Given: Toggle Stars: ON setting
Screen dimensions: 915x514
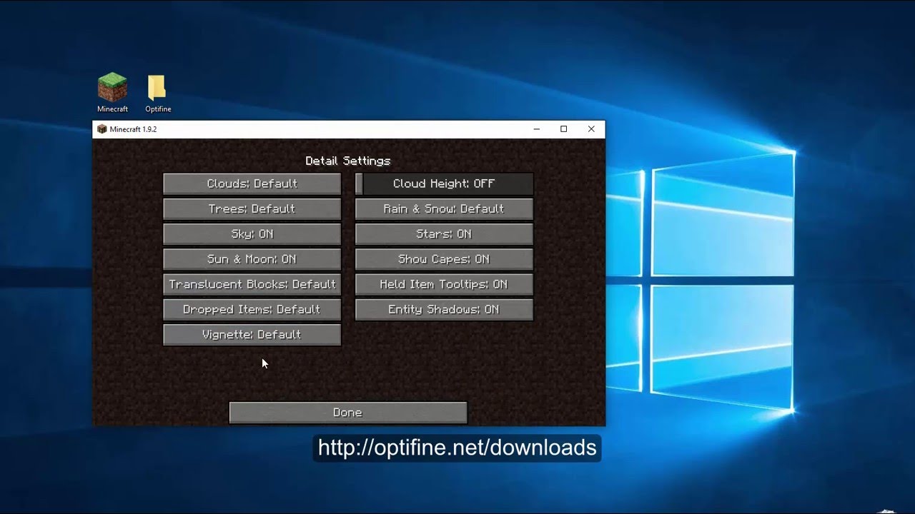Looking at the screenshot, I should point(444,234).
